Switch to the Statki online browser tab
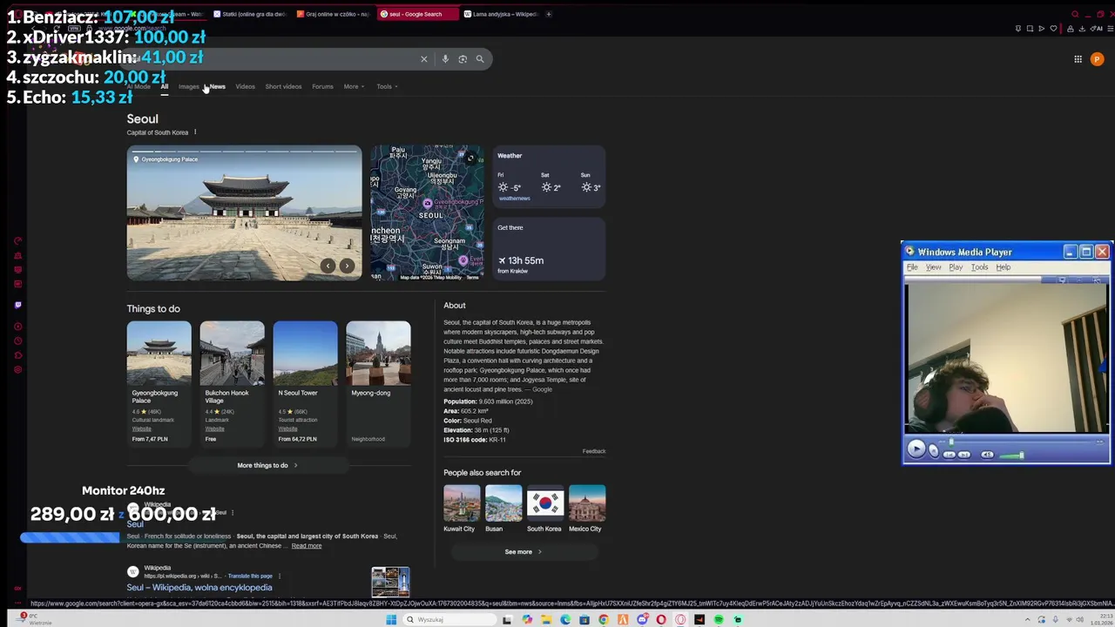The image size is (1115, 627). [249, 14]
